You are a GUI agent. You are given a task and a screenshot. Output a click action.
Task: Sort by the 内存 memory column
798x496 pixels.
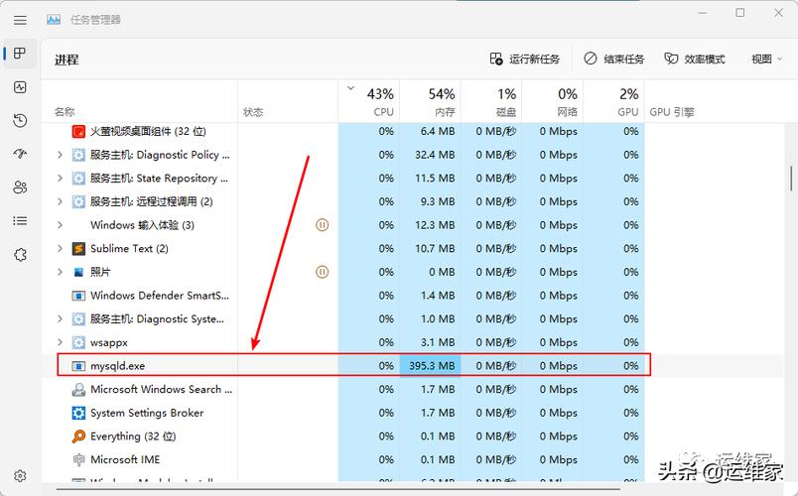430,101
